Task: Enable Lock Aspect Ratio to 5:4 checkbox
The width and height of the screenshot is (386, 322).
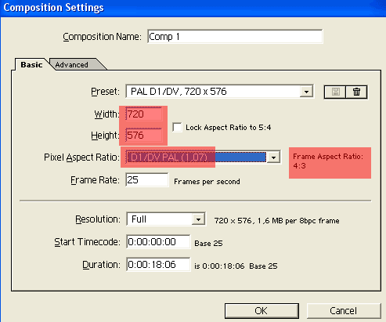Action: coord(177,128)
